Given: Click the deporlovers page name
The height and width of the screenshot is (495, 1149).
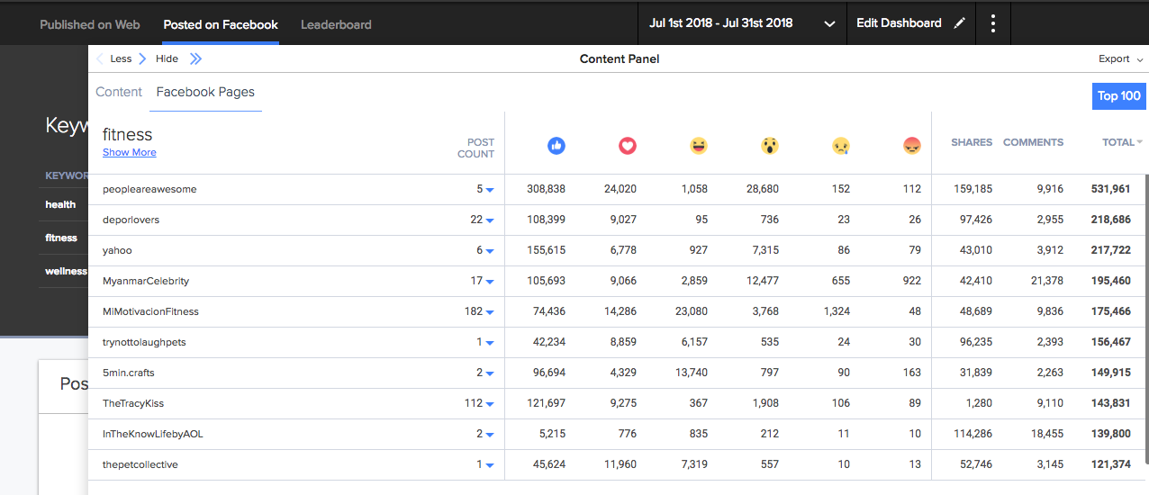Looking at the screenshot, I should click(x=131, y=220).
